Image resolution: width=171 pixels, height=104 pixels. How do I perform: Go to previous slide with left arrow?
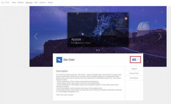point(36,36)
